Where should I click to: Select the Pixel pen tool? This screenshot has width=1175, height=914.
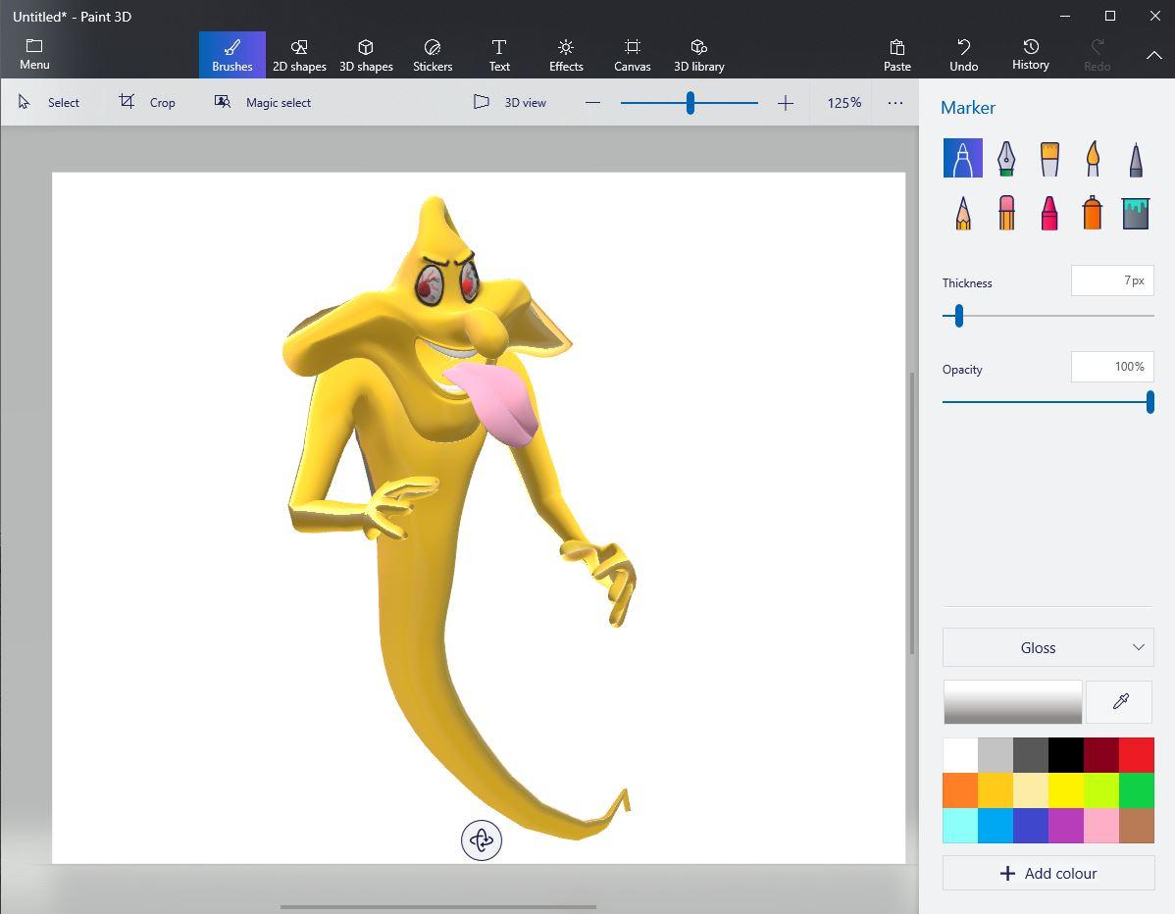(1136, 158)
